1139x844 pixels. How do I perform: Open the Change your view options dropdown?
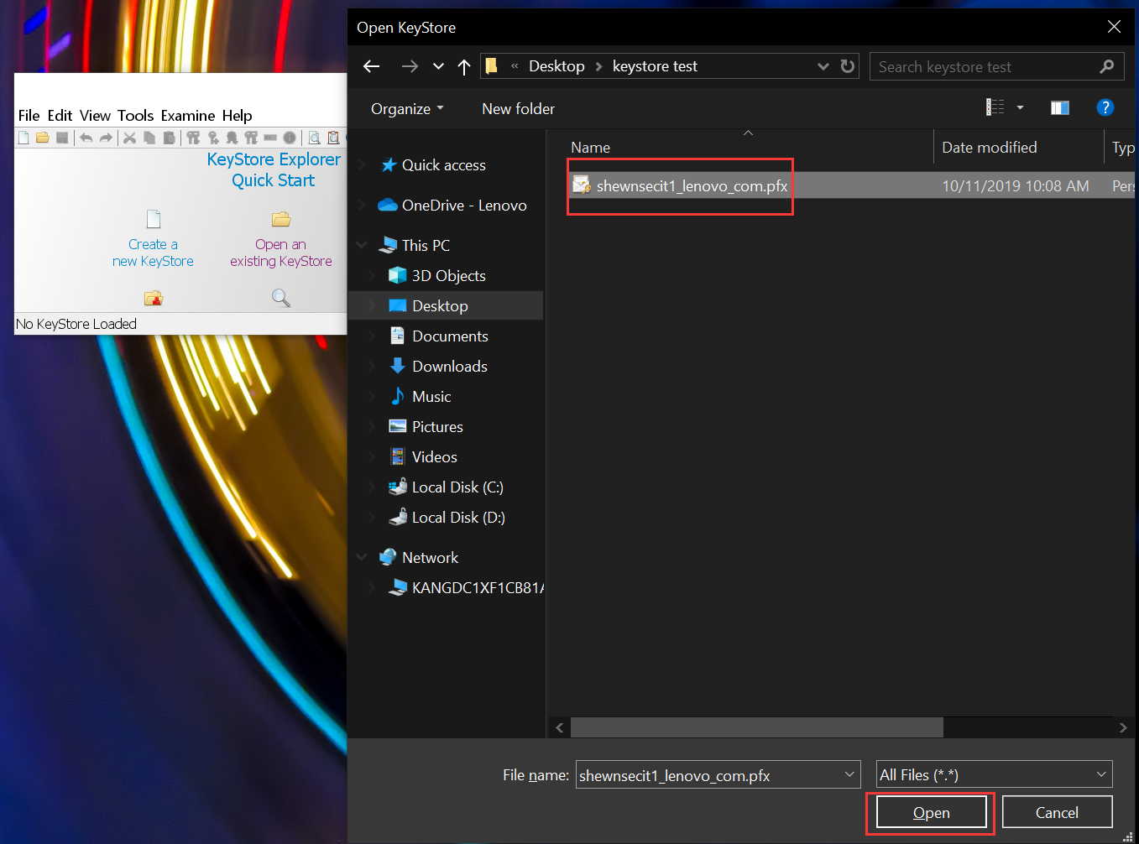tap(1020, 107)
